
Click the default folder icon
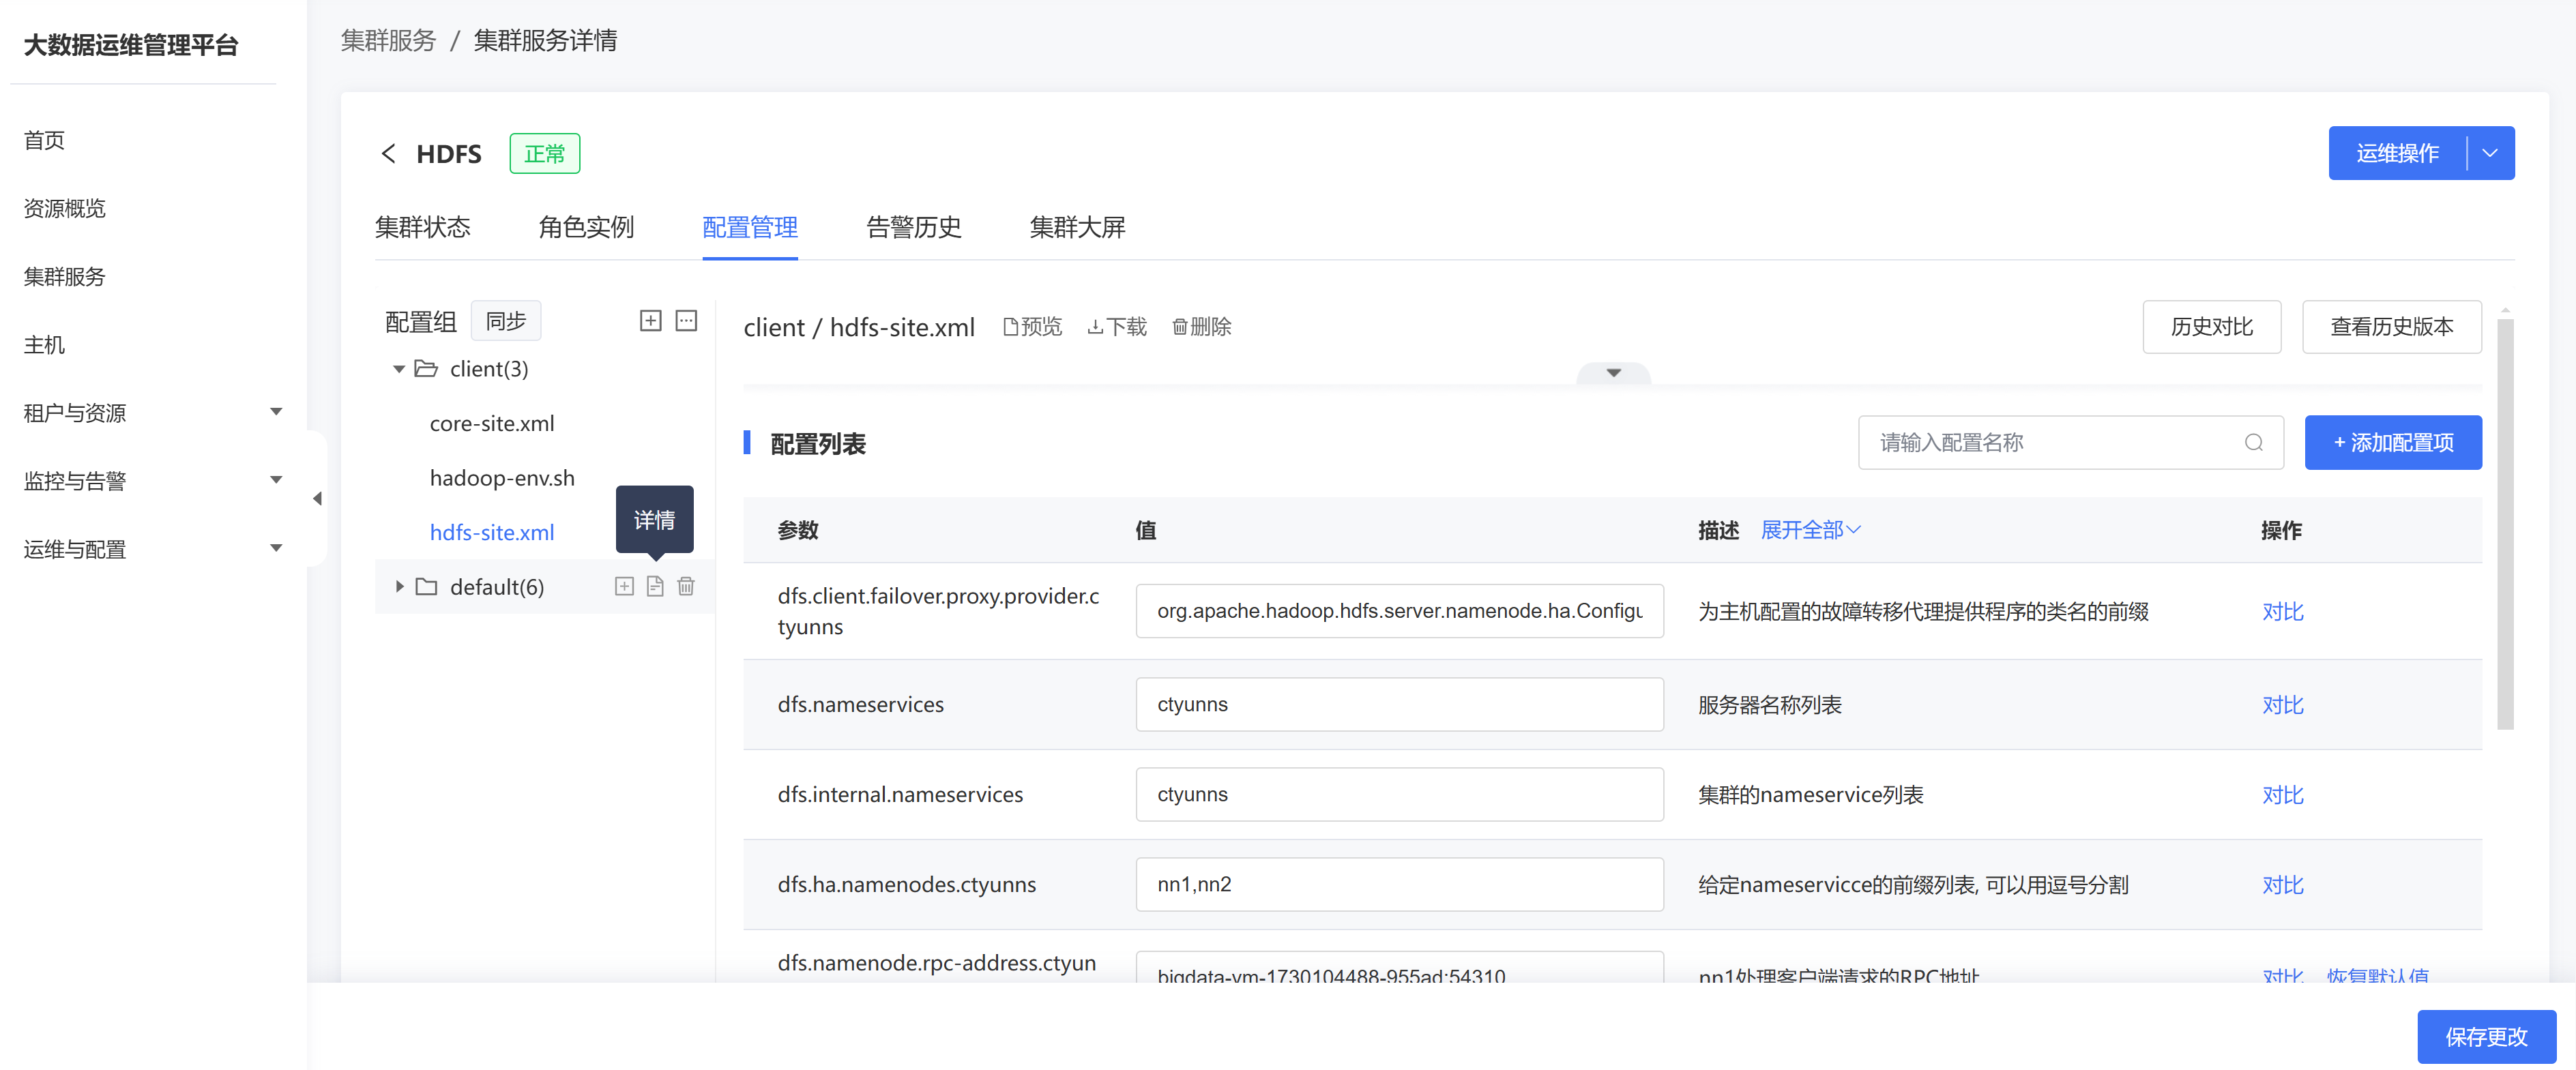point(426,586)
